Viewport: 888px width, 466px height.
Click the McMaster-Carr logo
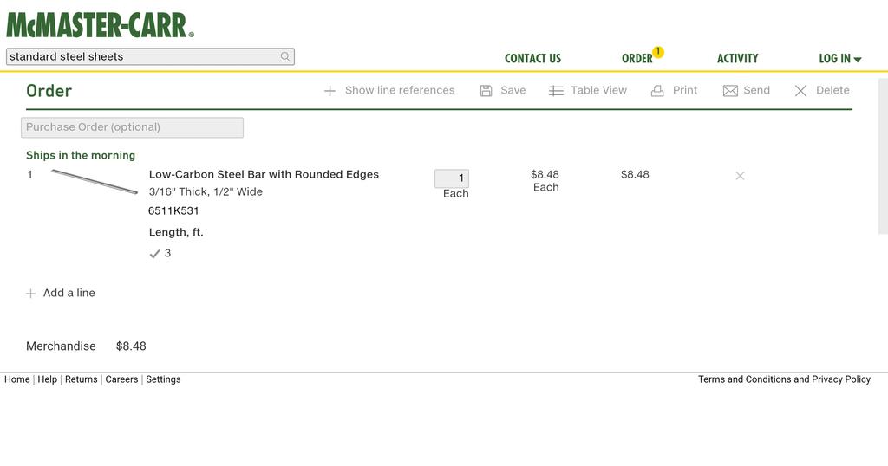tap(101, 25)
